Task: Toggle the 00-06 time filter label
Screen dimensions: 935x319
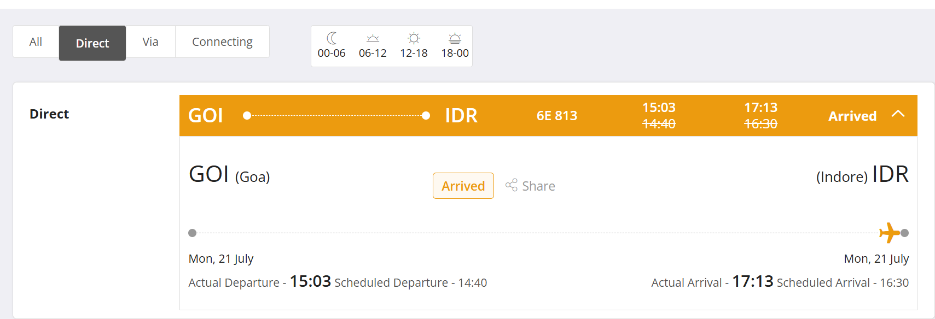Action: click(x=332, y=54)
